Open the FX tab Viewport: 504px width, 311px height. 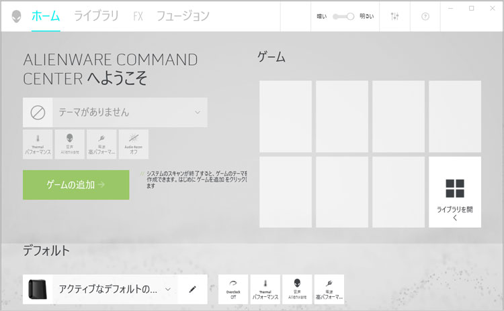pos(138,16)
